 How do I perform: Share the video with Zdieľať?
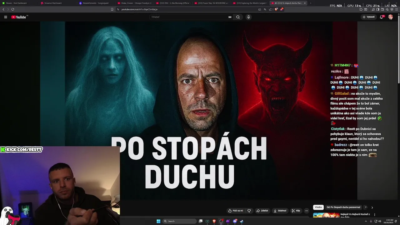coord(262,211)
